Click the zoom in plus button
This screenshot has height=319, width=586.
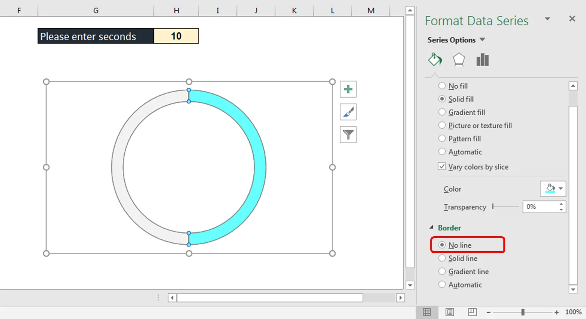pyautogui.click(x=557, y=312)
